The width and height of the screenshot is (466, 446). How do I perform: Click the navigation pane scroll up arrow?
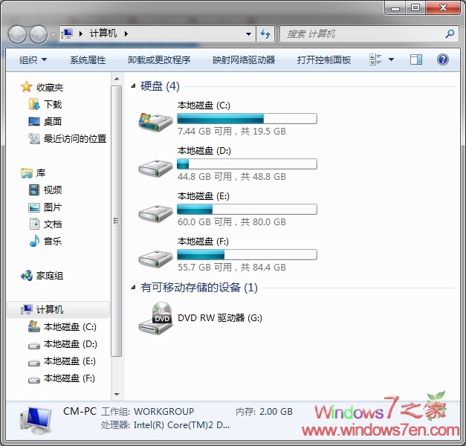coord(117,79)
